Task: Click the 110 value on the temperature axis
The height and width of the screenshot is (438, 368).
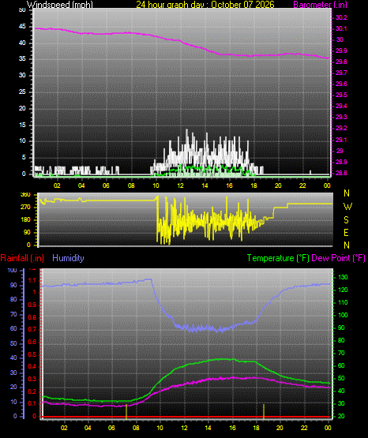Action: coord(343,302)
